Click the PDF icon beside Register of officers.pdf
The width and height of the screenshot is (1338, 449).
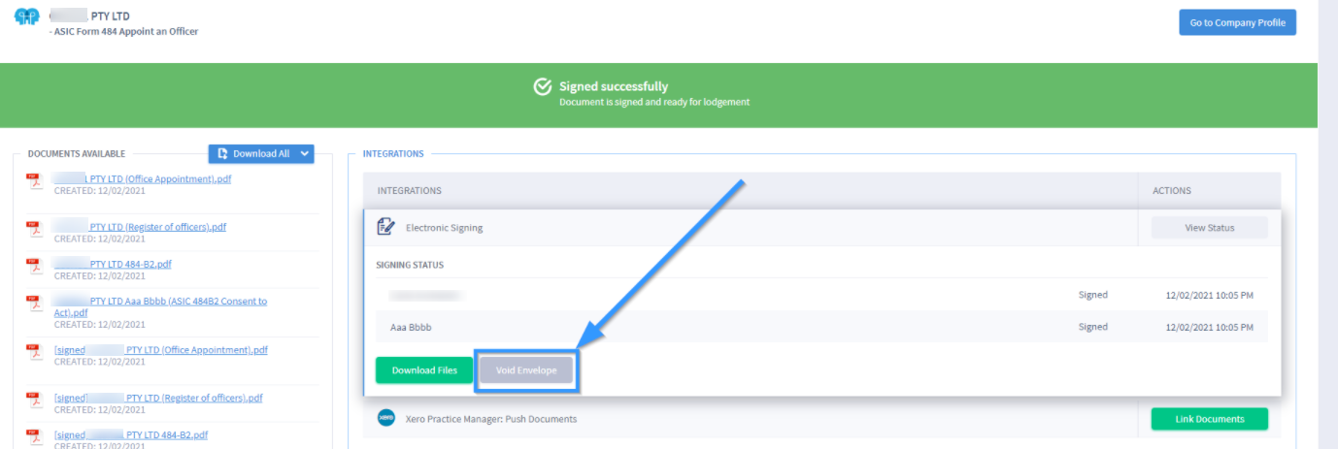pyautogui.click(x=34, y=230)
